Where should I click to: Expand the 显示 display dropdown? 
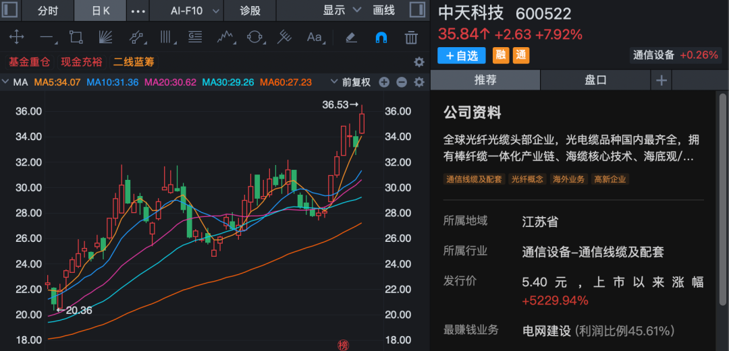tap(340, 11)
